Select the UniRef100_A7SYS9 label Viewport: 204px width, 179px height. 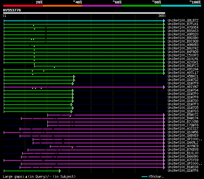coord(183,160)
